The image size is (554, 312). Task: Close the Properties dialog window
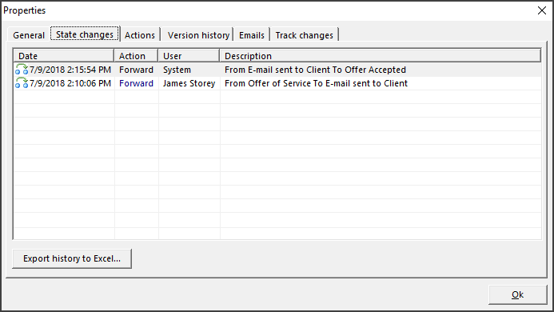[x=542, y=10]
